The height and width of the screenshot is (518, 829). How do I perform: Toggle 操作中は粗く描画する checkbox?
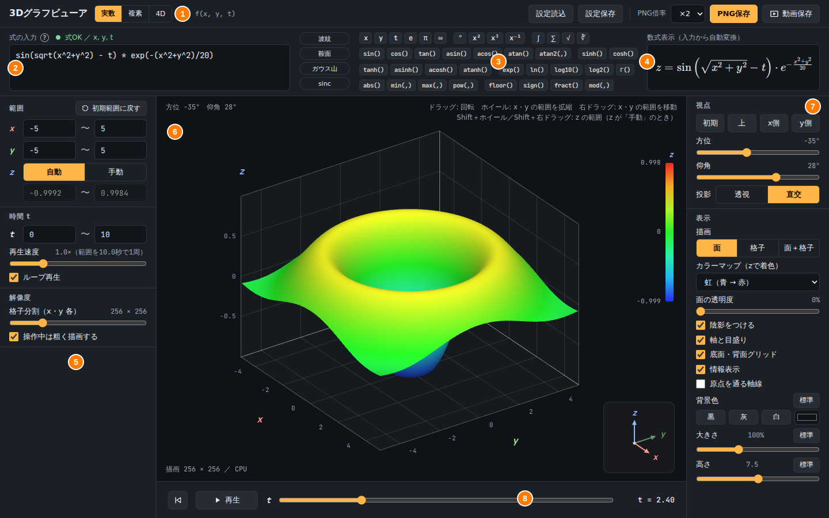tap(14, 337)
